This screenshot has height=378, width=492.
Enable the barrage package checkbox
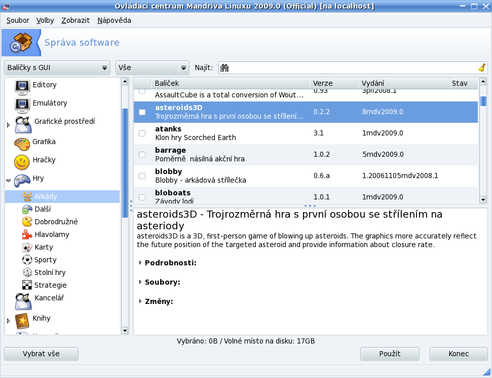142,155
